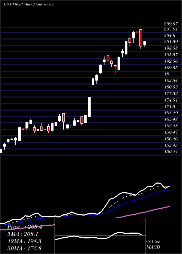Click the 183.54 price label

coord(171,81)
